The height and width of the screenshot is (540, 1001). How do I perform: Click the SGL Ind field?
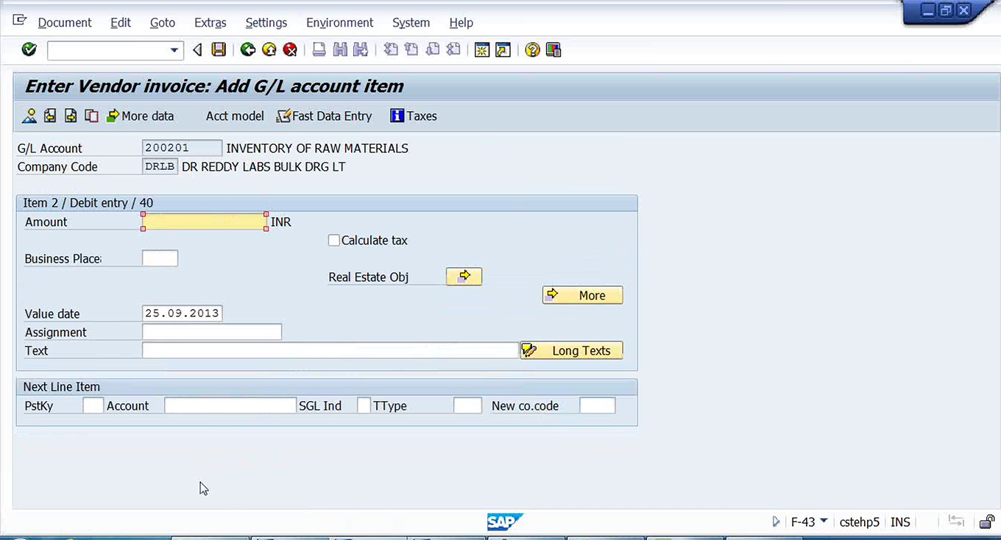[x=364, y=405]
